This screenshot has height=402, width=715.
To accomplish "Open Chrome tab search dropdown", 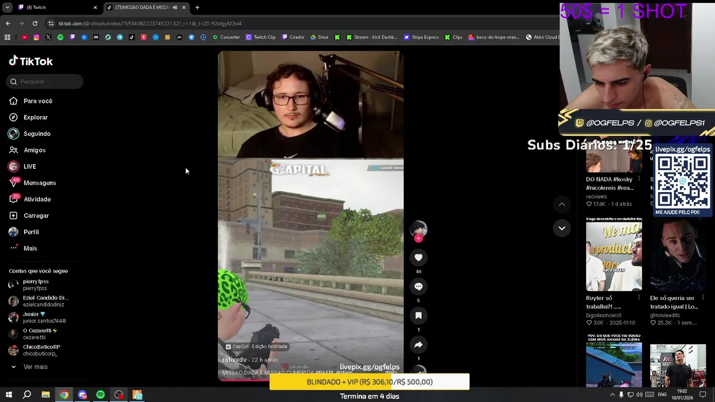I will click(7, 7).
